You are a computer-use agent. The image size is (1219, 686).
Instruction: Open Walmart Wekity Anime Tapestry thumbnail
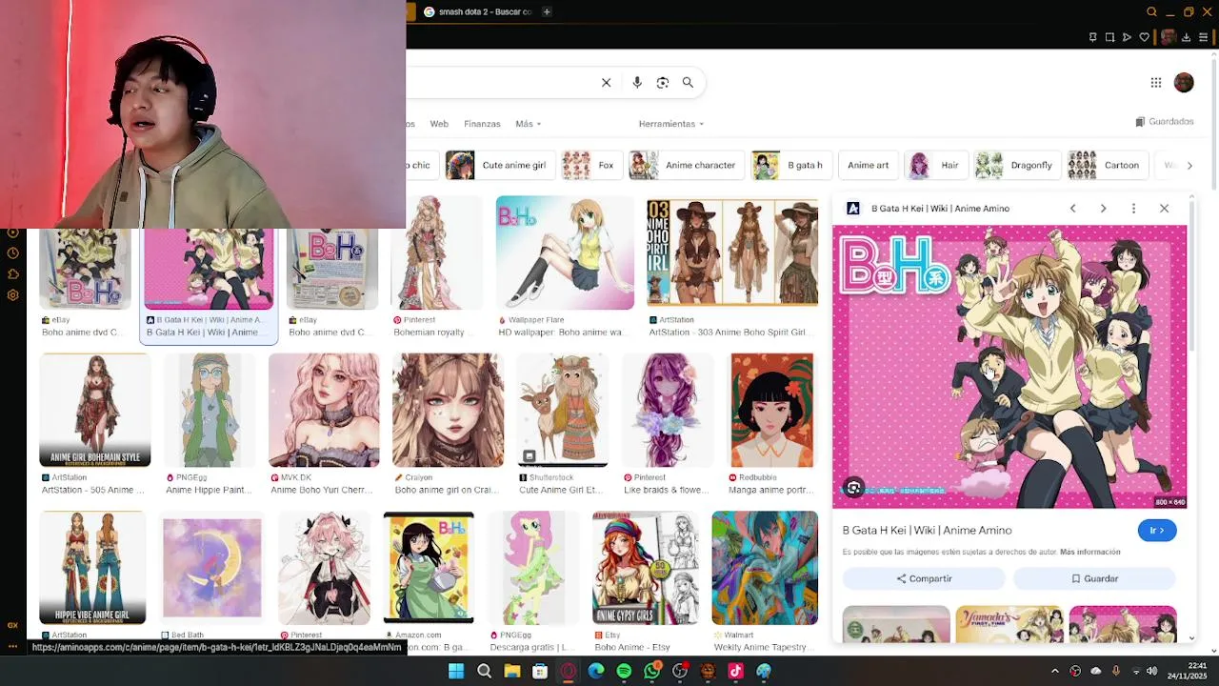point(765,568)
